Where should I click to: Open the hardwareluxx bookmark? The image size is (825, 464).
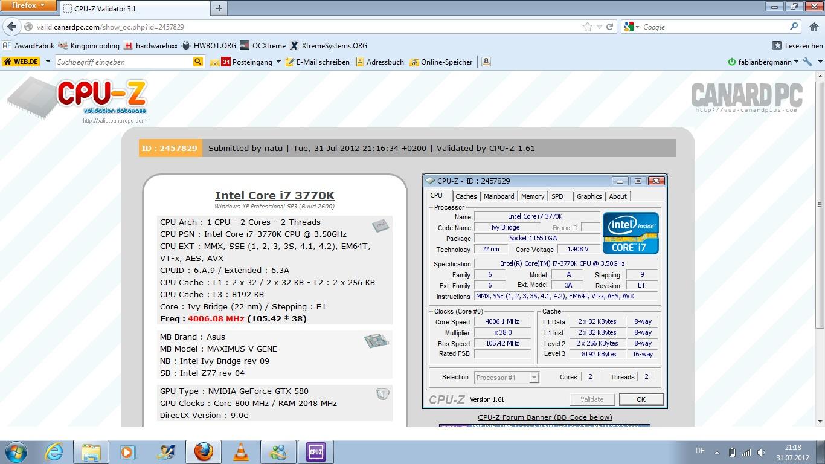pyautogui.click(x=149, y=45)
